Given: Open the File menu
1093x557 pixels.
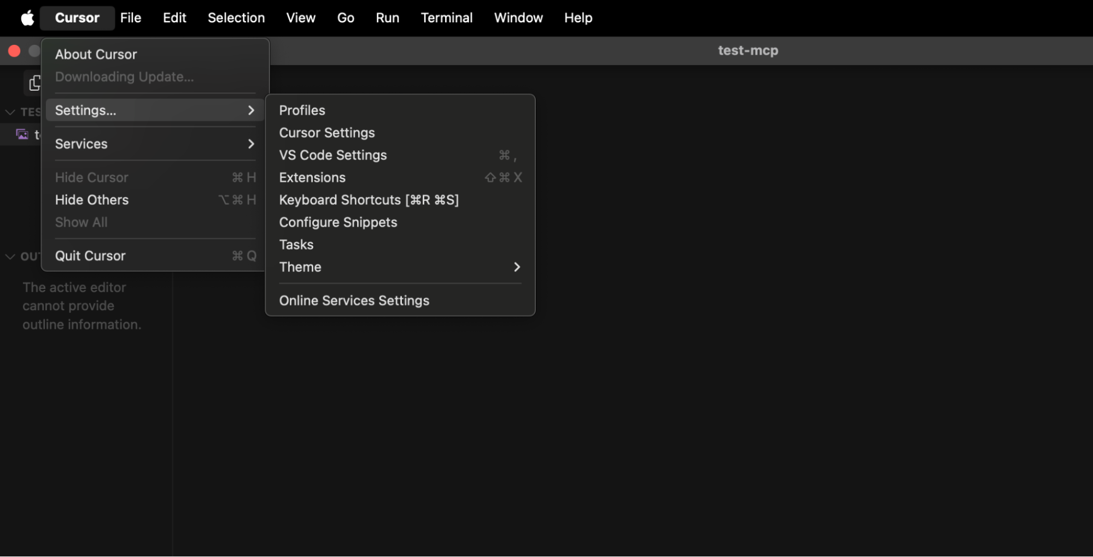Looking at the screenshot, I should pos(131,18).
